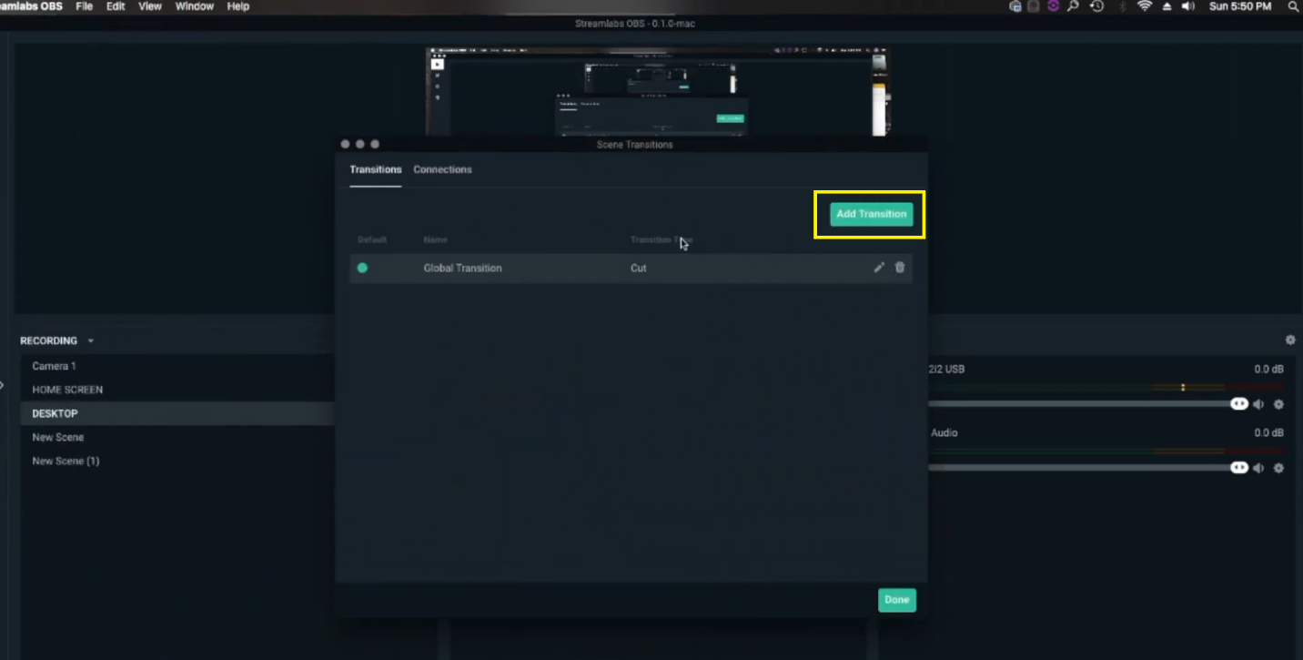The image size is (1303, 660).
Task: Open macOS Spotlight search
Action: (x=1292, y=5)
